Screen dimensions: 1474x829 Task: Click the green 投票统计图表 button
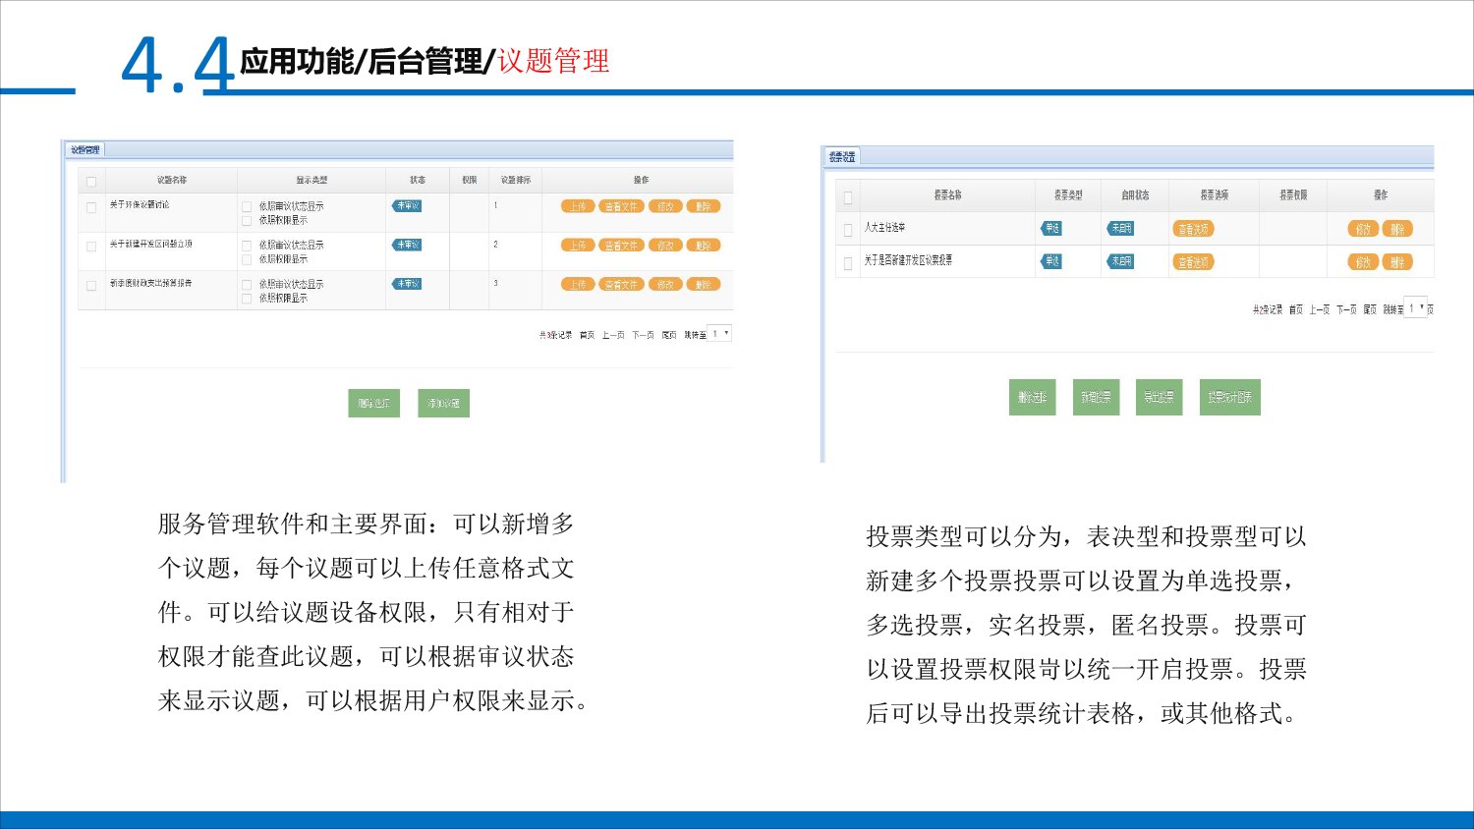(1229, 397)
